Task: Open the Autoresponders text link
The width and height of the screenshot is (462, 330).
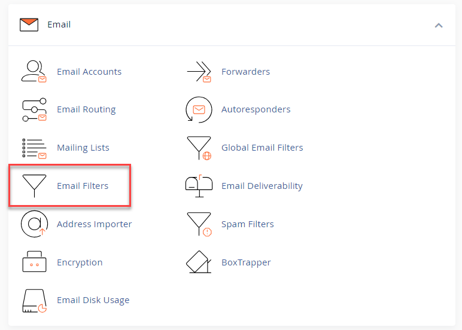Action: (x=256, y=109)
